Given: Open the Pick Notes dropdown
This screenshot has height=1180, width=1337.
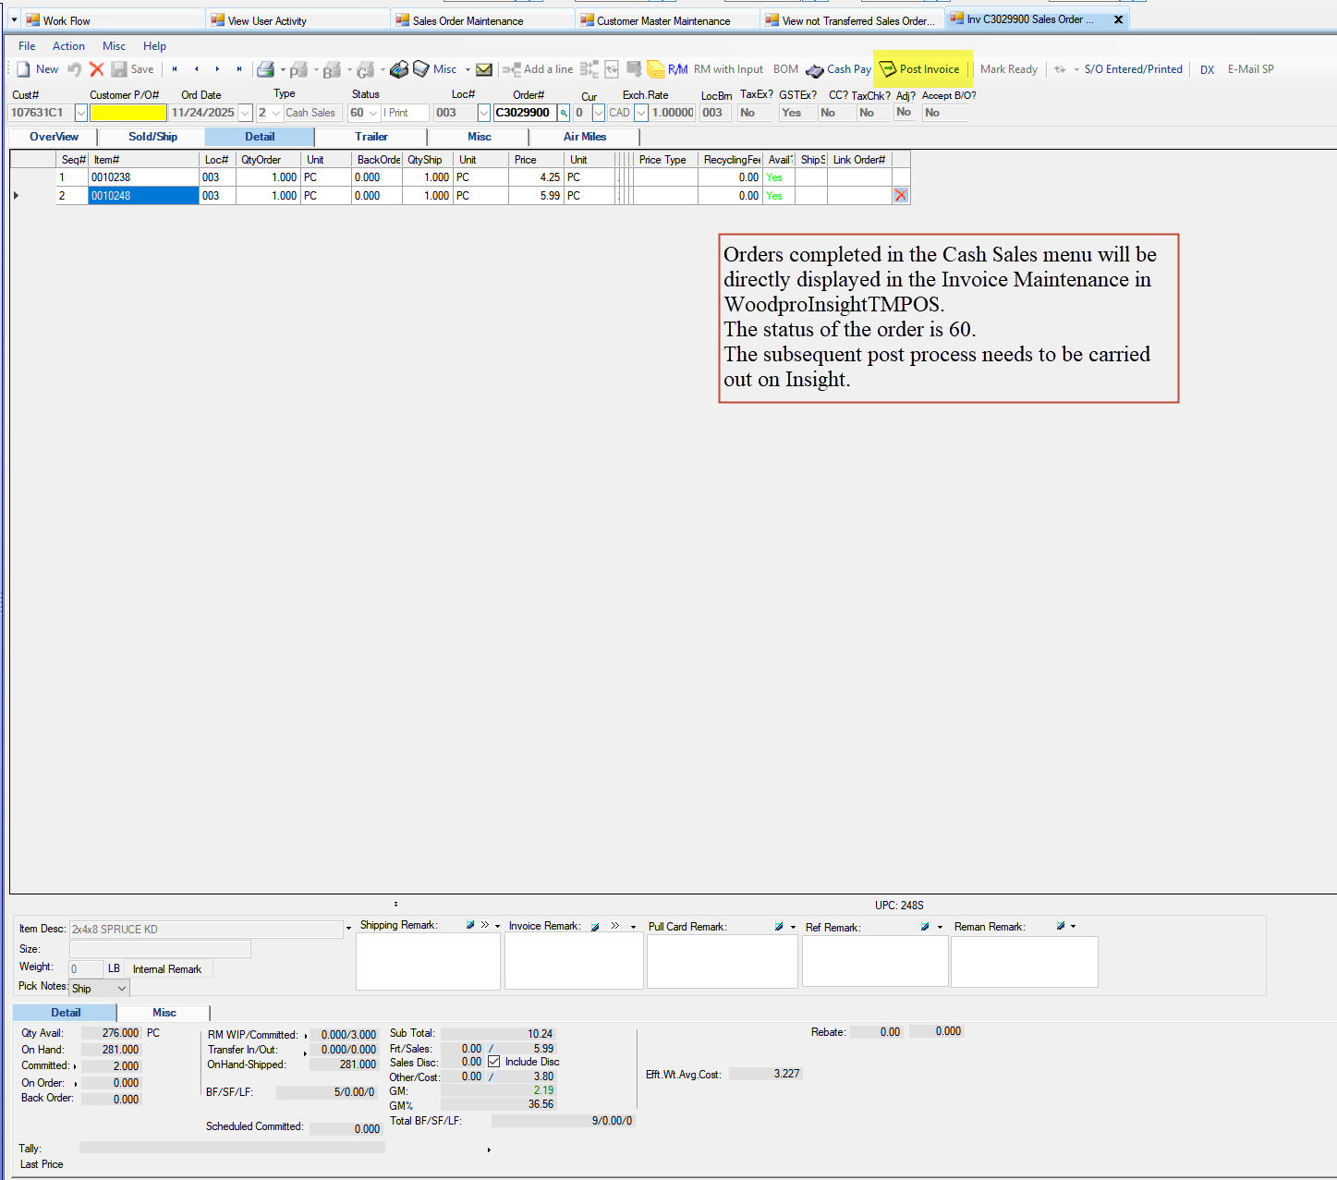Looking at the screenshot, I should (x=121, y=989).
